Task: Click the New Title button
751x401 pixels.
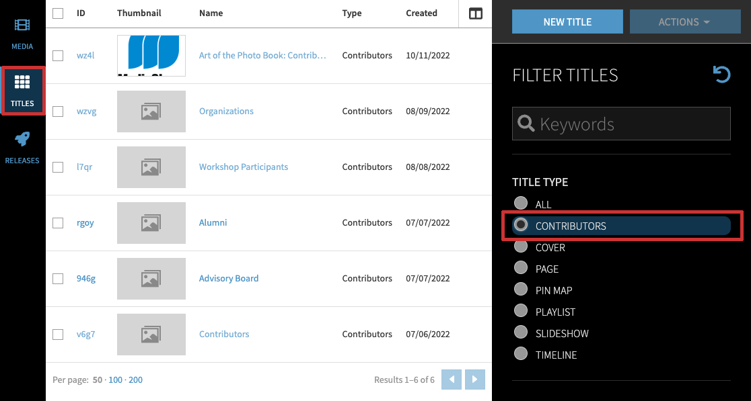Action: [567, 22]
